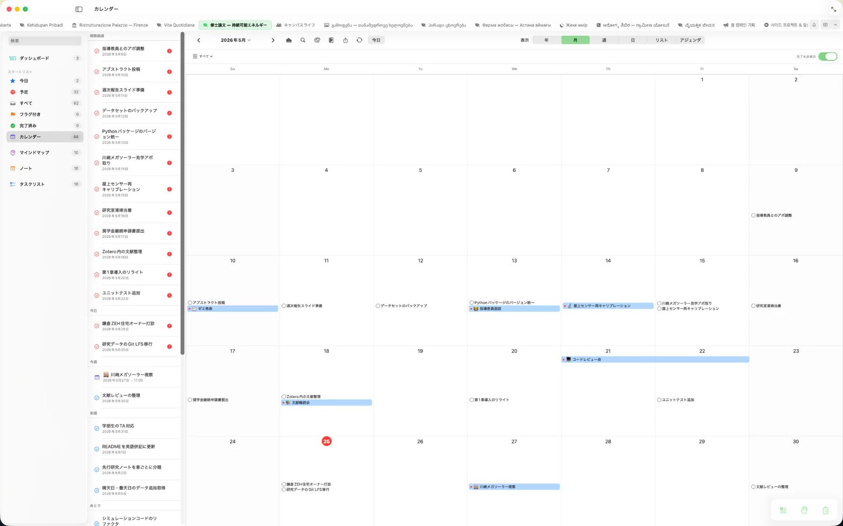Click the document icon in the calendar toolbar
Screen dimensions: 843x526
[331, 40]
